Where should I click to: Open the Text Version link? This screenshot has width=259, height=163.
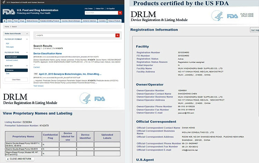click(38, 86)
